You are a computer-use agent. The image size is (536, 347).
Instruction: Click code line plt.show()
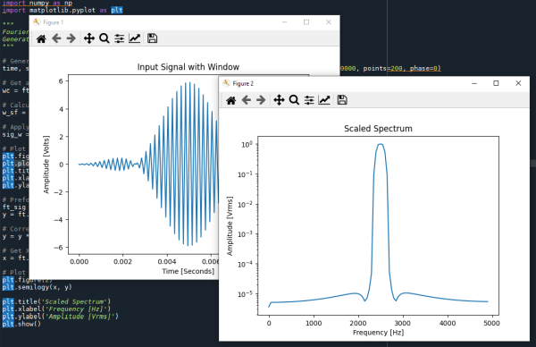21,324
